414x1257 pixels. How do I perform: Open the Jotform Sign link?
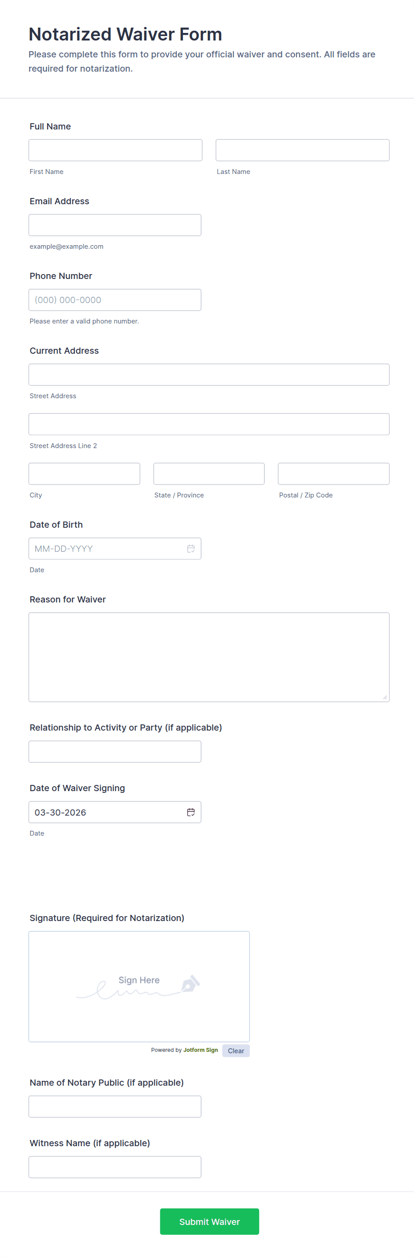[200, 1050]
